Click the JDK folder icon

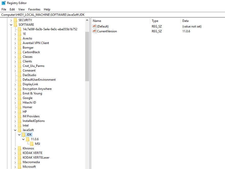pyautogui.click(x=23, y=135)
